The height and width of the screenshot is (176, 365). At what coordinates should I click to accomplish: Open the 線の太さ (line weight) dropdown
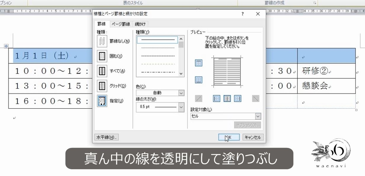(x=182, y=107)
